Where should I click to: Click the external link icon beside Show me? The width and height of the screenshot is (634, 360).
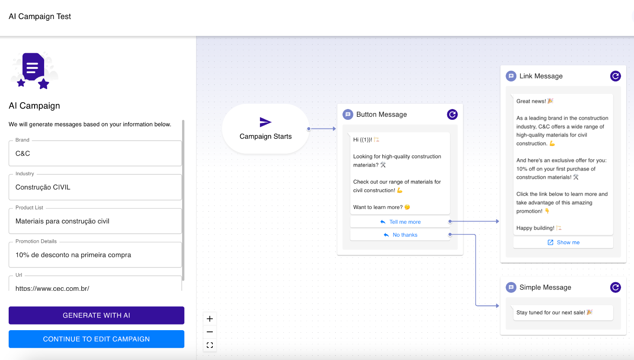click(x=551, y=242)
